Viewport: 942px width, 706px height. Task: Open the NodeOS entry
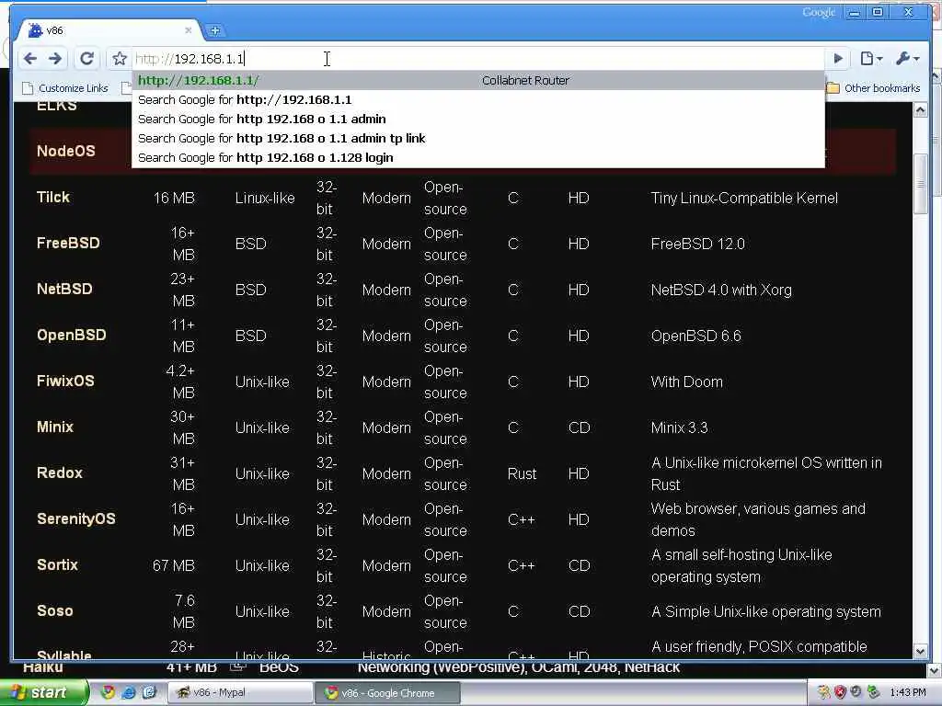pyautogui.click(x=66, y=151)
